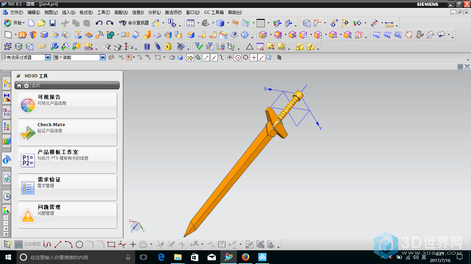Click the Studio Spline icon
471x264 pixels.
click(122, 244)
